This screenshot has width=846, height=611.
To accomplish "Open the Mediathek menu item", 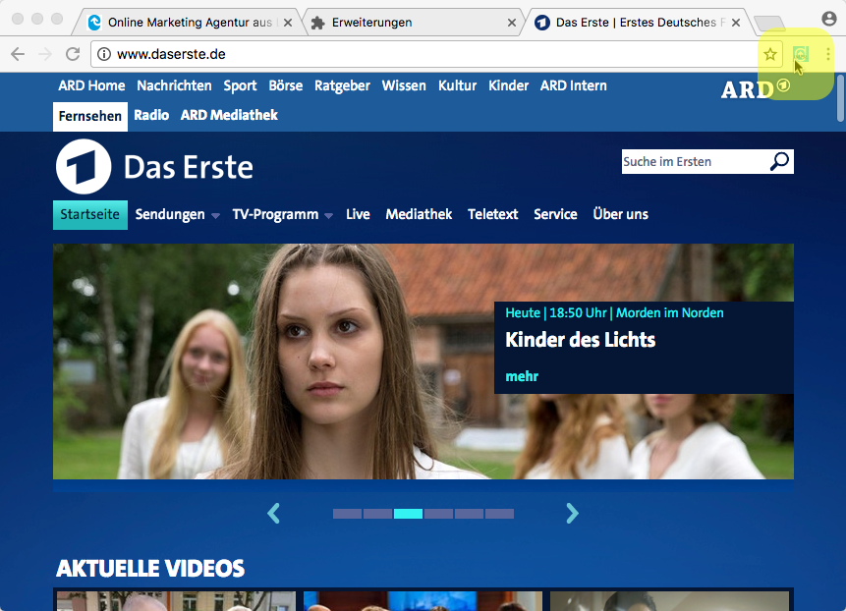I will (419, 214).
